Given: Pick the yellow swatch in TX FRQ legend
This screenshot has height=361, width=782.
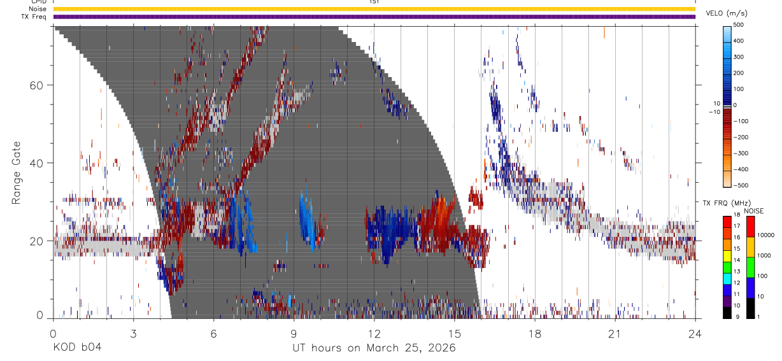Looking at the screenshot, I should [x=727, y=255].
